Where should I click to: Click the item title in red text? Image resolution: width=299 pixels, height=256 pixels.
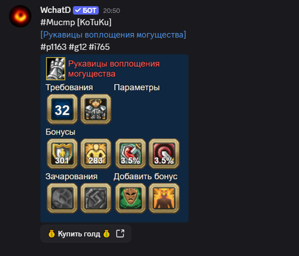pyautogui.click(x=114, y=69)
